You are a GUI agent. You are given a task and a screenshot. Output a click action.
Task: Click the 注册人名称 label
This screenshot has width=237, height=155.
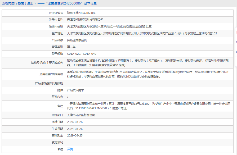(56, 20)
